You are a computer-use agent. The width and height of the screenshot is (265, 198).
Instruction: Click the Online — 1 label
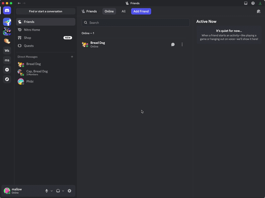[x=88, y=33]
